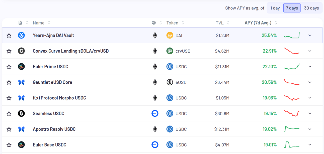Click the DAI token icon

click(170, 35)
